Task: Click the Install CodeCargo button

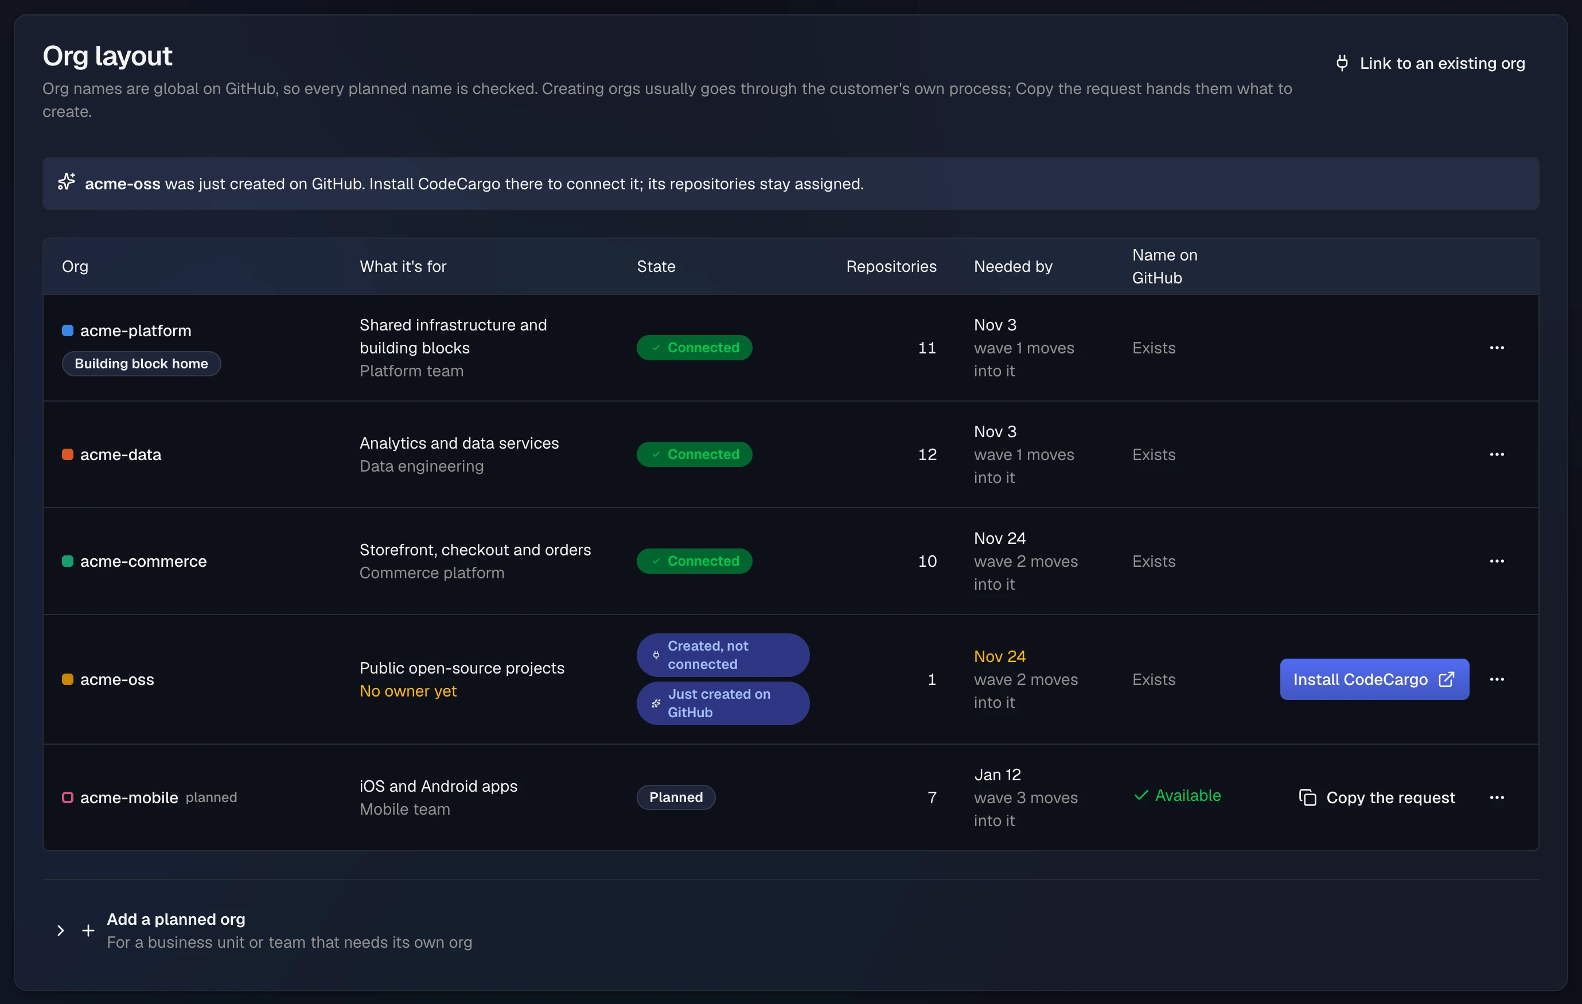Action: click(1374, 679)
